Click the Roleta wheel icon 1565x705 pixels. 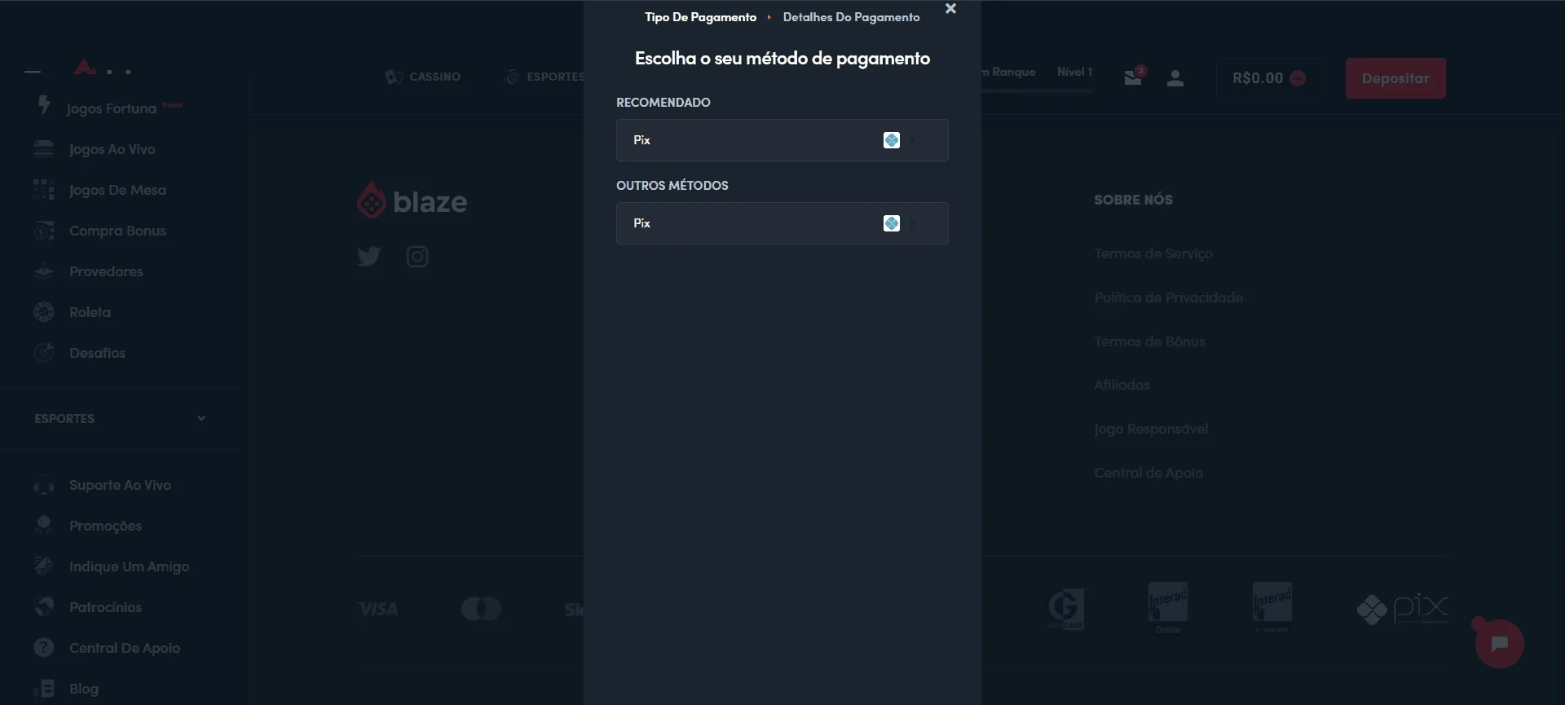pos(44,312)
